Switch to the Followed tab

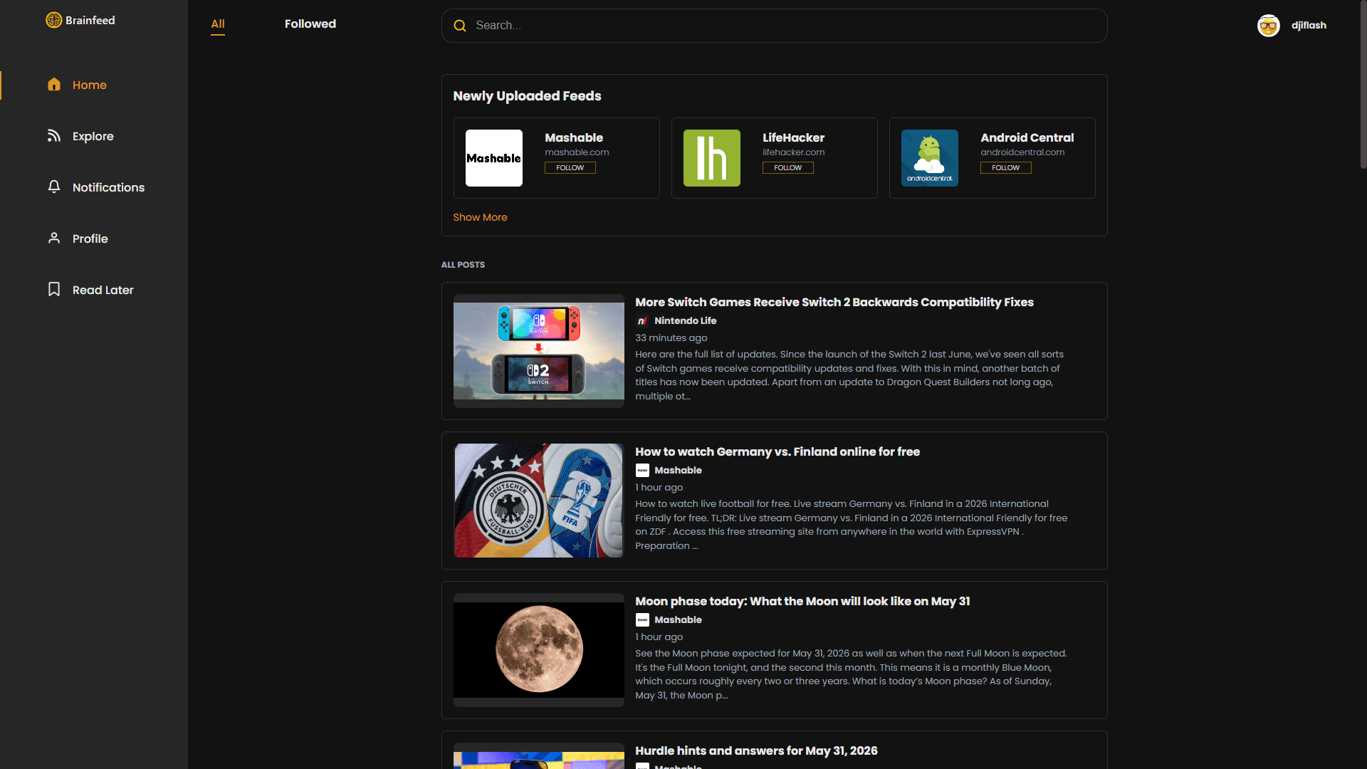310,24
